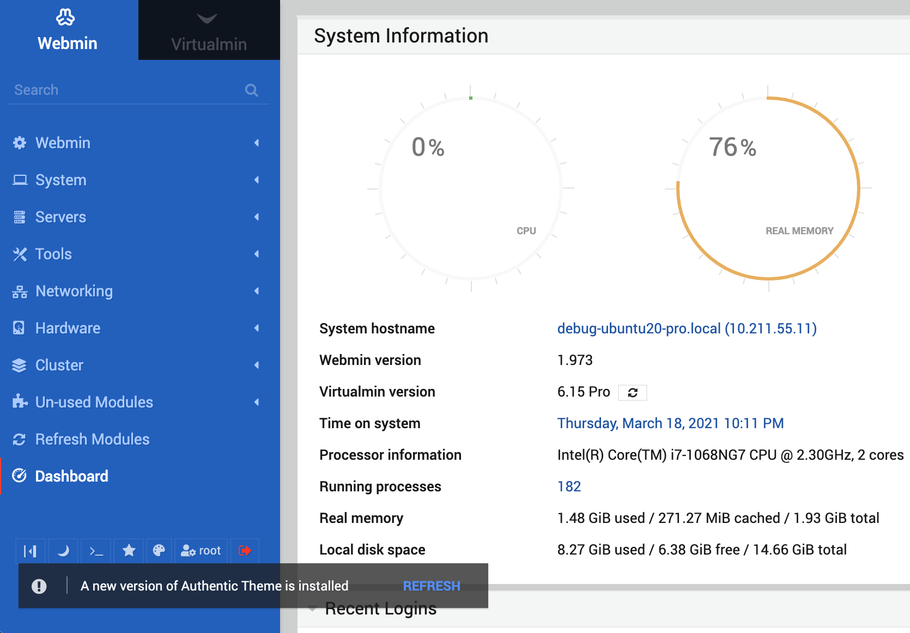
Task: Open root user account settings
Action: click(201, 551)
